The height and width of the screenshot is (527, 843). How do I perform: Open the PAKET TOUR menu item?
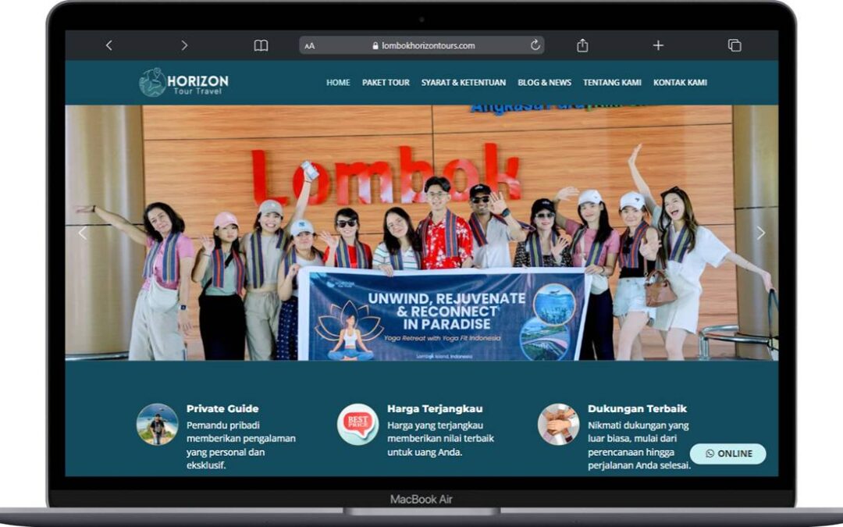(386, 82)
